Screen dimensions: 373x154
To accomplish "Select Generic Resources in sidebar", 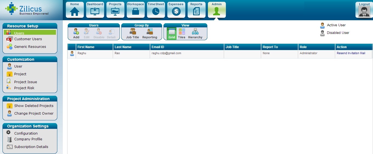I will (x=30, y=47).
